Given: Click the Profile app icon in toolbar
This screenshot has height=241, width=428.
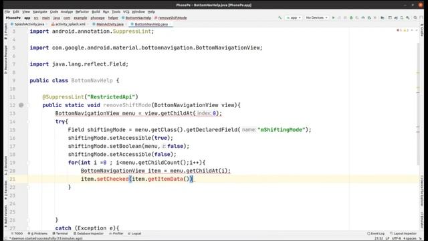Looking at the screenshot, I should pyautogui.click(x=363, y=18).
